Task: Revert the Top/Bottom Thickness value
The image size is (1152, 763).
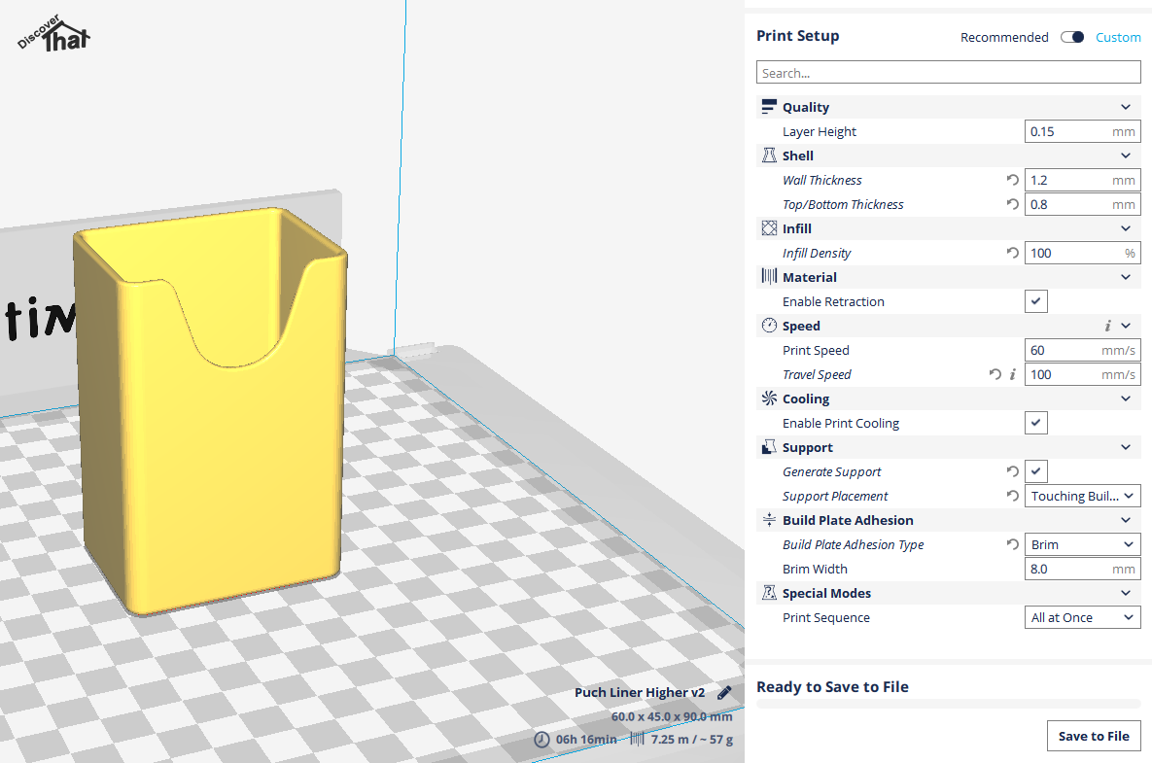Action: click(x=1012, y=204)
